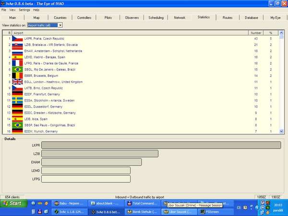
Task: Click the German flag on EDDM row
Action: tap(17, 131)
